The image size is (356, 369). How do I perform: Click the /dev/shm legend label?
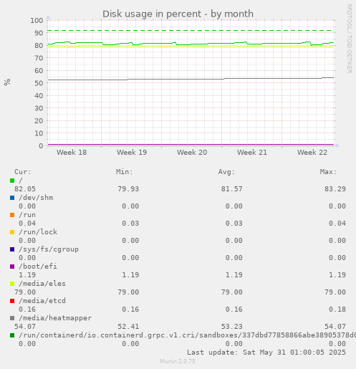point(36,198)
